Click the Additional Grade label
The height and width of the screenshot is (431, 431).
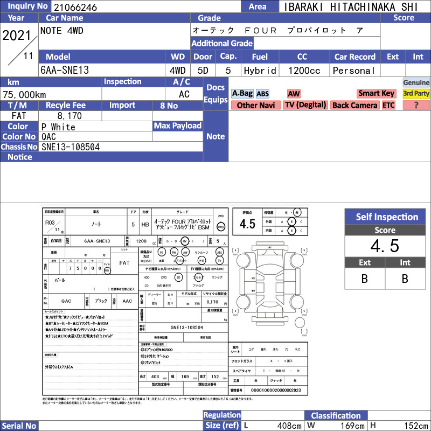[x=222, y=43]
